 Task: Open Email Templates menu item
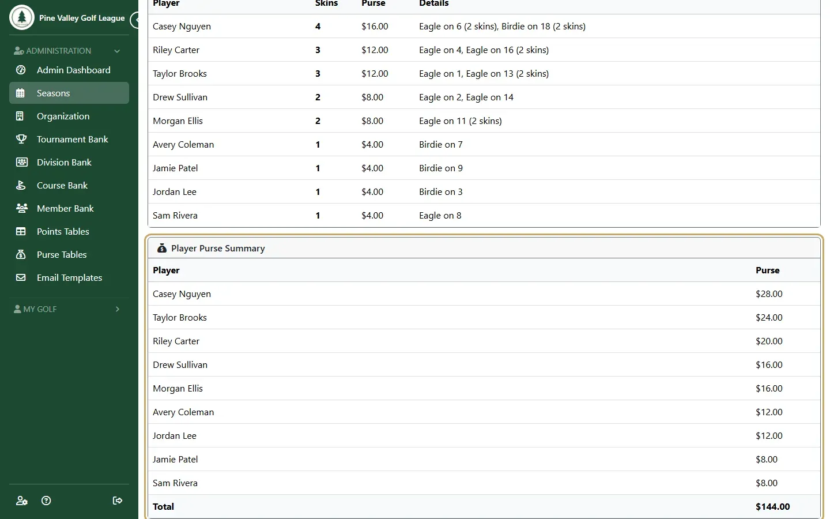point(69,277)
